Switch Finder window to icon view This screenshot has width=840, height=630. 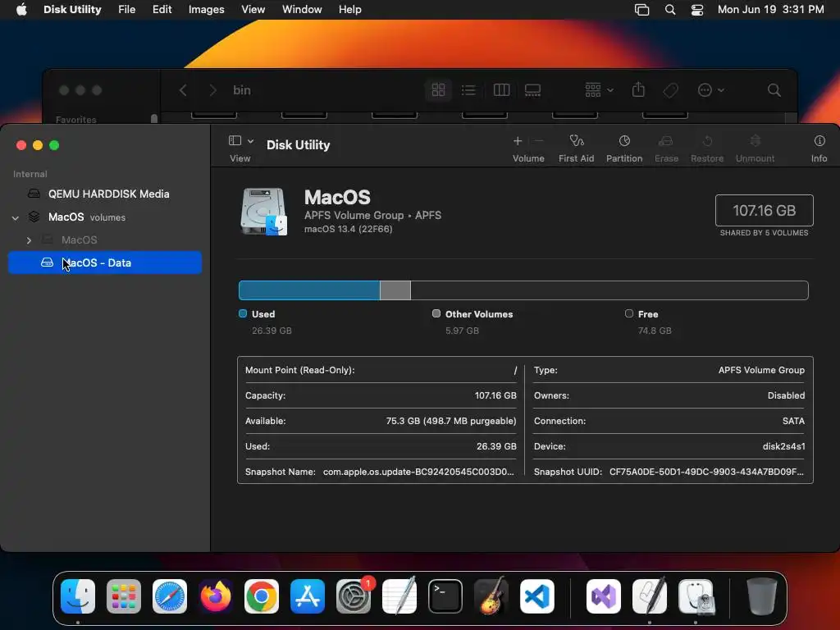438,90
